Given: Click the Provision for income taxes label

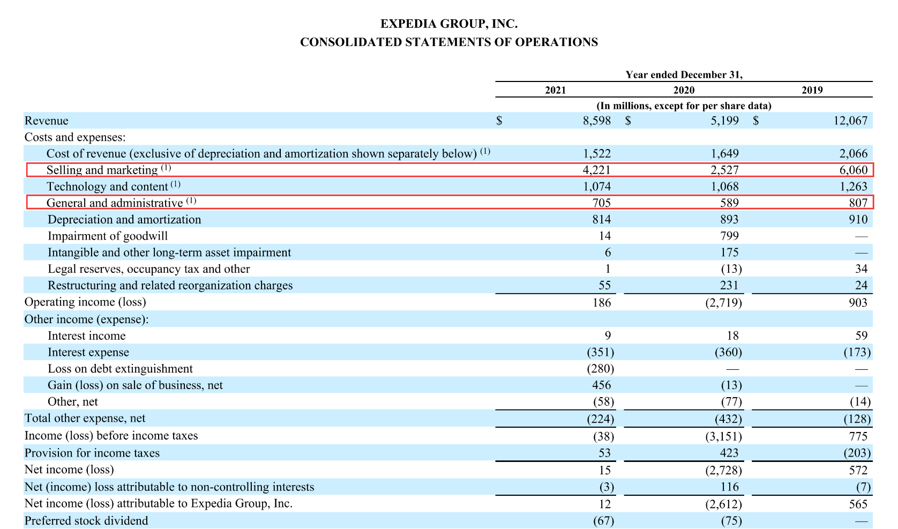Looking at the screenshot, I should tap(92, 453).
